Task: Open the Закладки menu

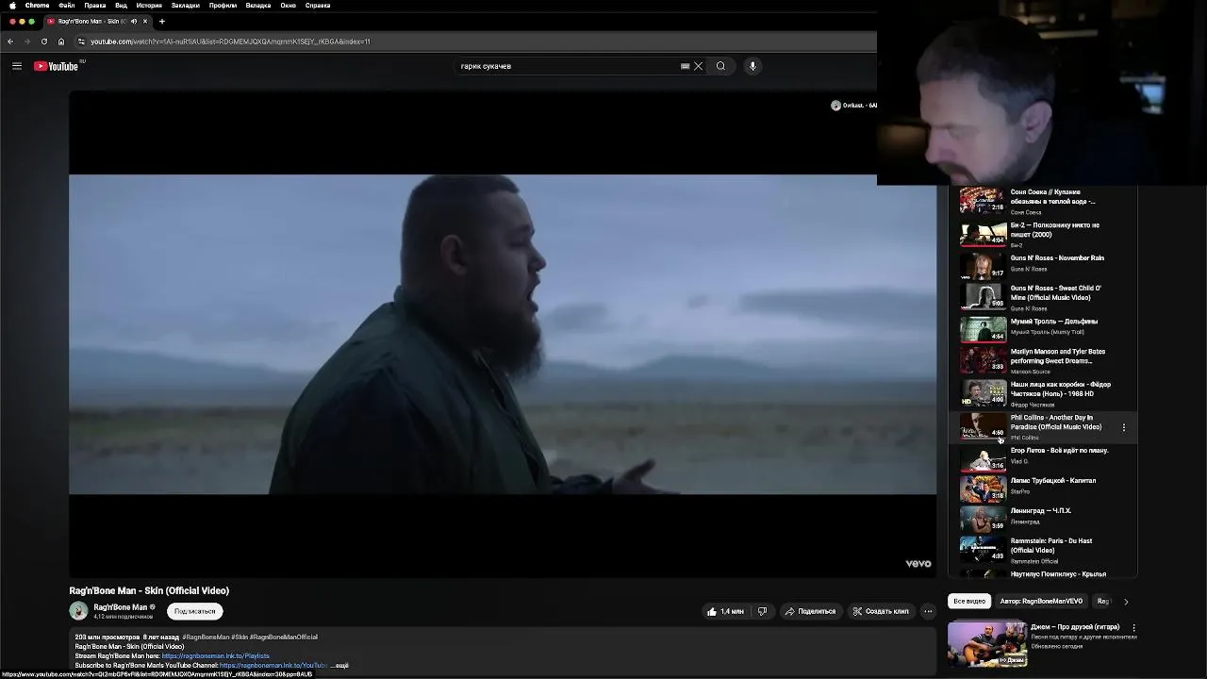Action: [185, 5]
